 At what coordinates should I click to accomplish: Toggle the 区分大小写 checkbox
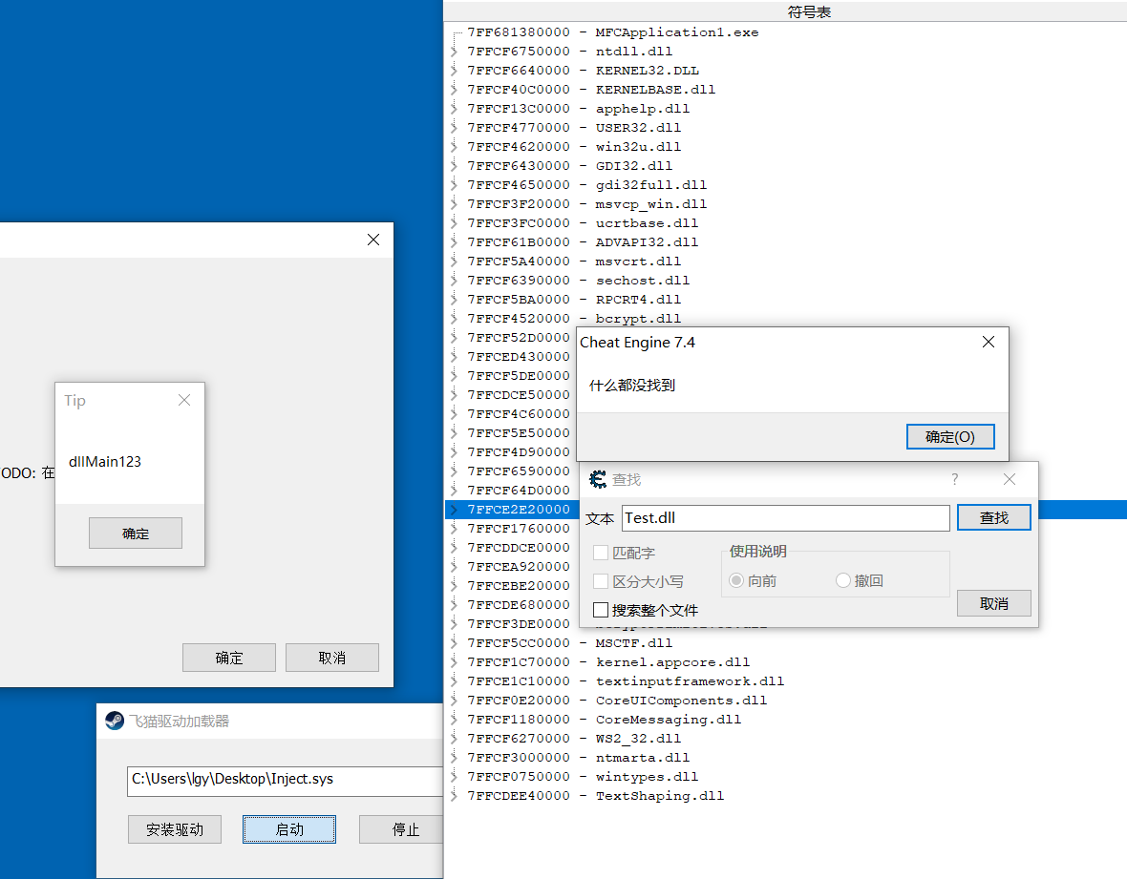(x=601, y=581)
